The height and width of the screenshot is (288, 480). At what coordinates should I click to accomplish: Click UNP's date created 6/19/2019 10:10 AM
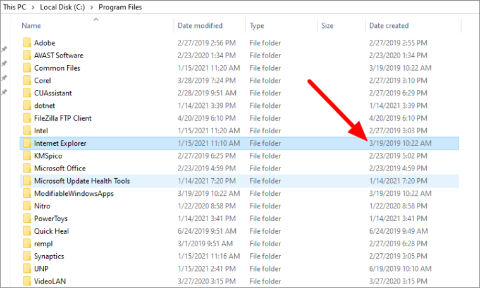tap(400, 268)
